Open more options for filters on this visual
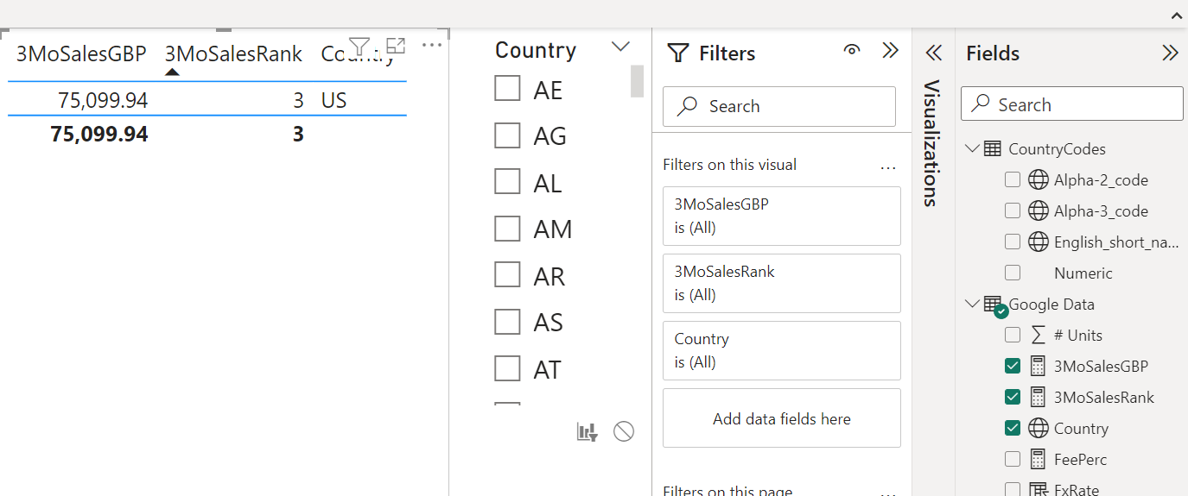 pyautogui.click(x=888, y=167)
